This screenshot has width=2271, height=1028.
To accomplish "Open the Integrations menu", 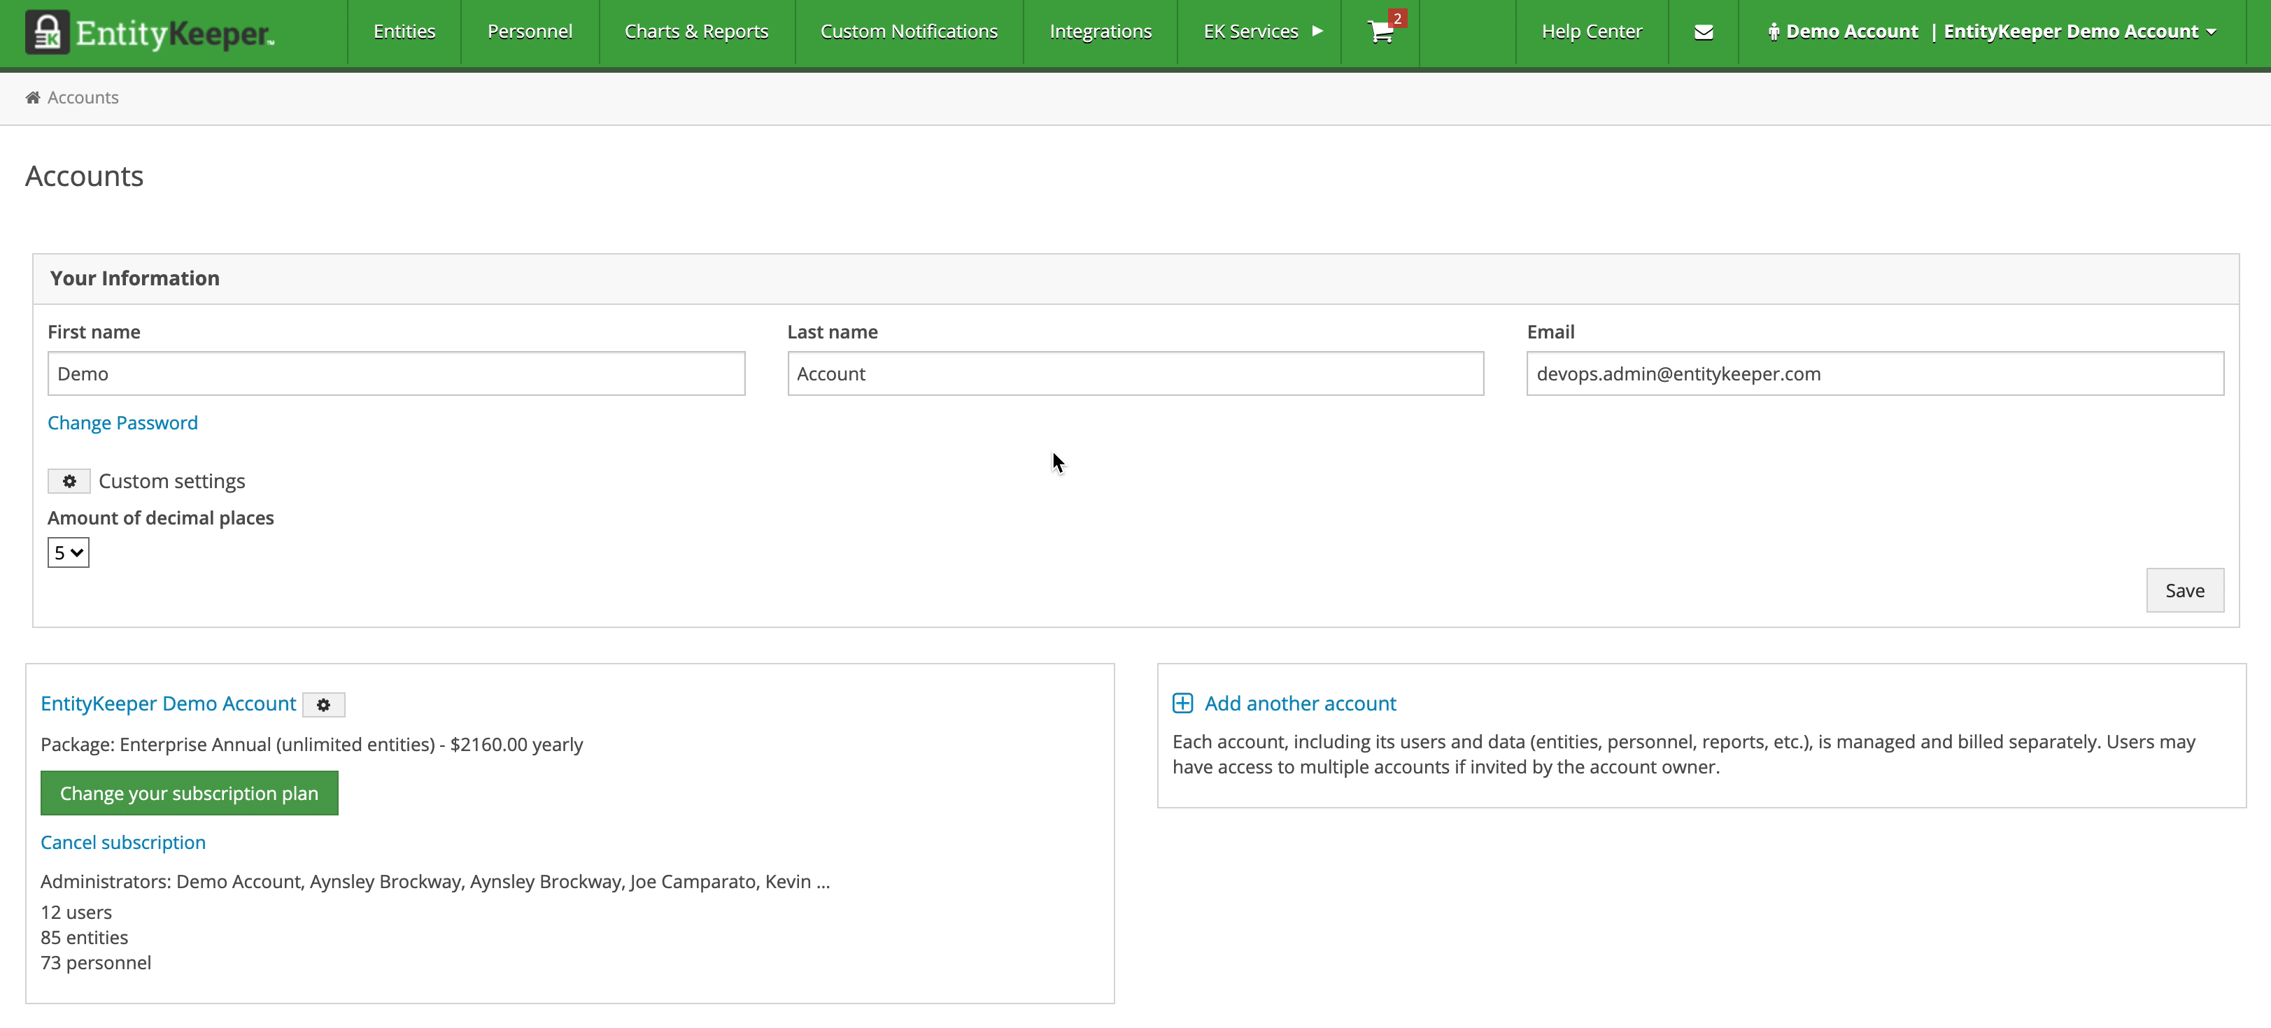I will (x=1101, y=31).
